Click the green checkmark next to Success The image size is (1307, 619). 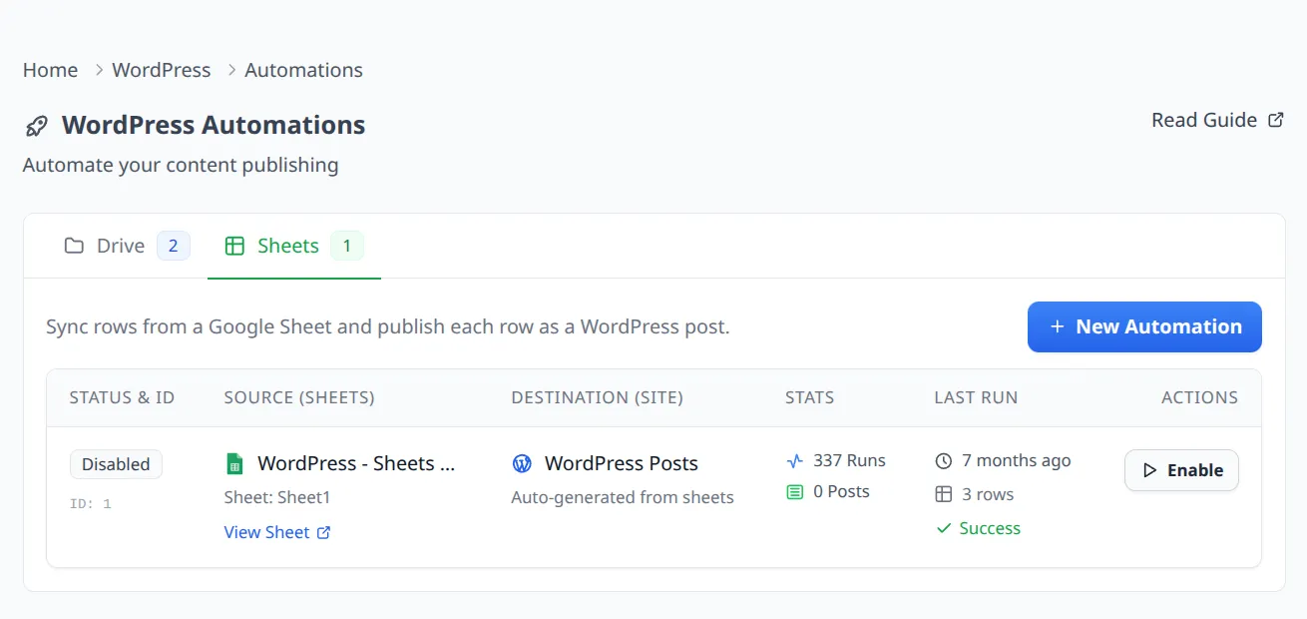[942, 527]
